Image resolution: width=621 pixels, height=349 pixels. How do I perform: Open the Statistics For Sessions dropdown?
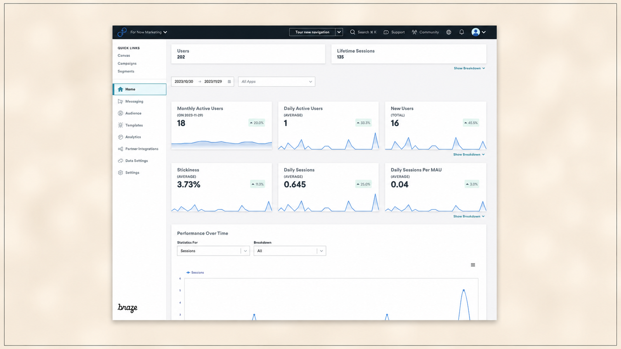point(213,251)
